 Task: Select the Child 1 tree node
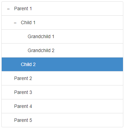click(x=62, y=22)
